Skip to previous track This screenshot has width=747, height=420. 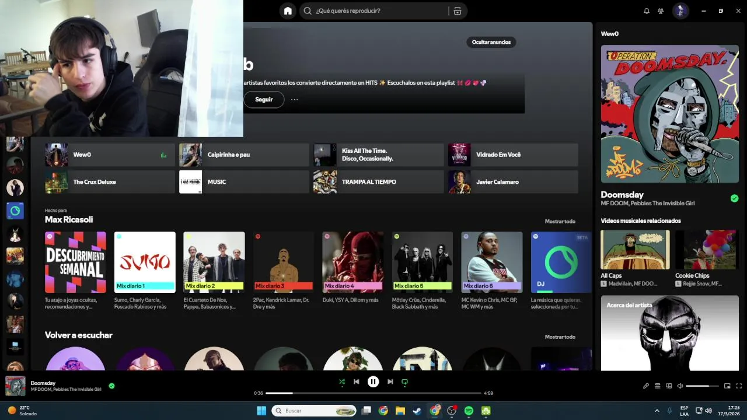pos(357,381)
